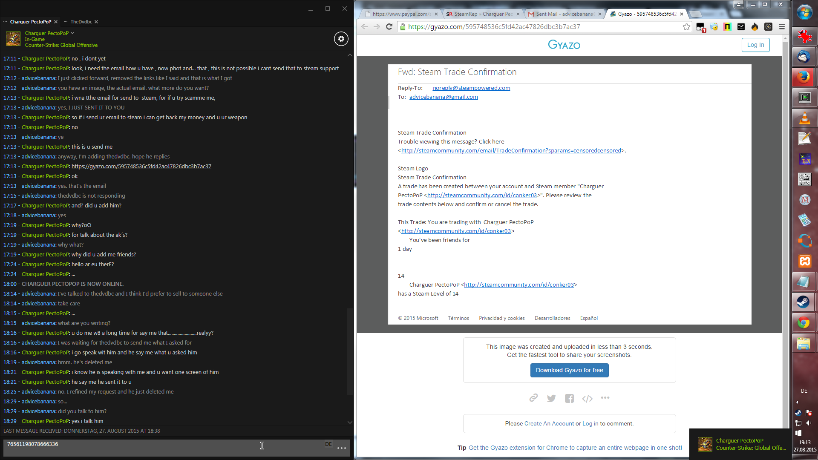818x460 pixels.
Task: Open Steam chat settings gear
Action: click(341, 39)
